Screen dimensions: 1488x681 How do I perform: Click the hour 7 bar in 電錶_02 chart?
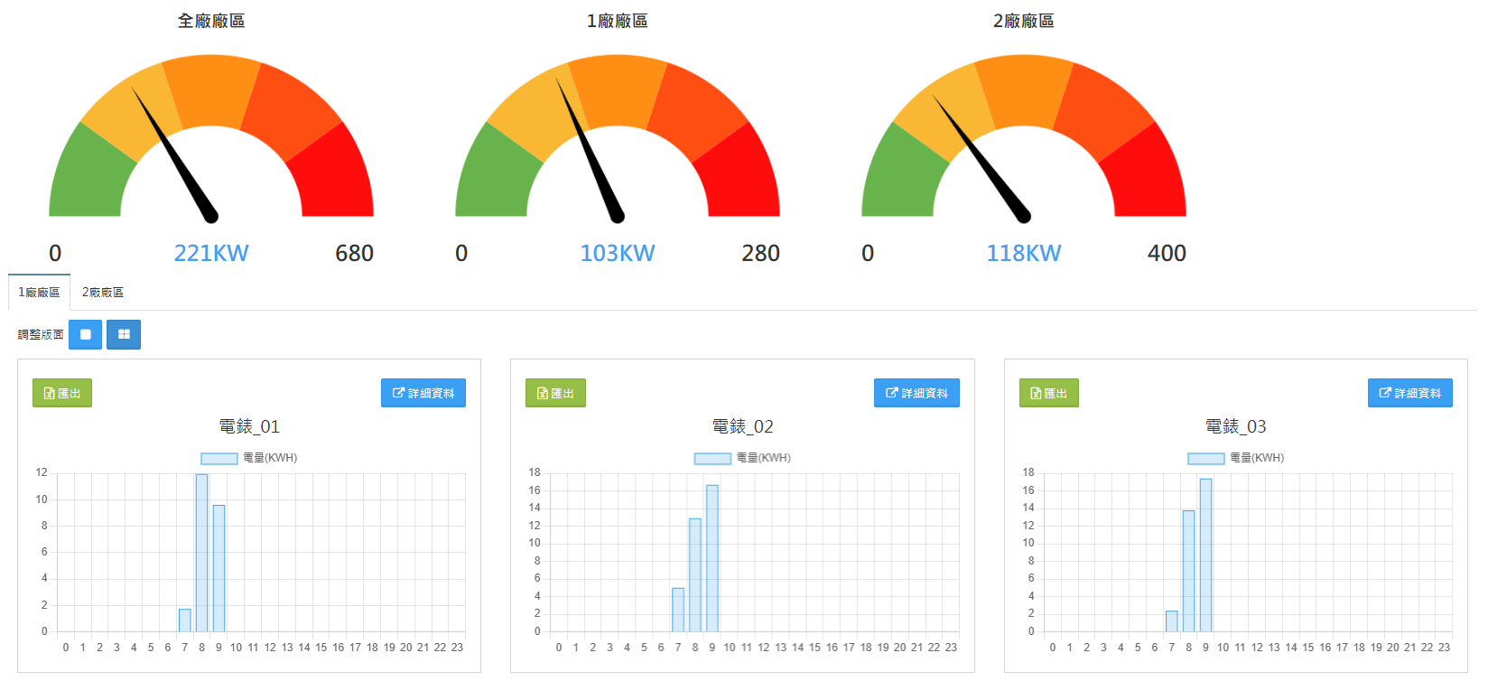678,610
